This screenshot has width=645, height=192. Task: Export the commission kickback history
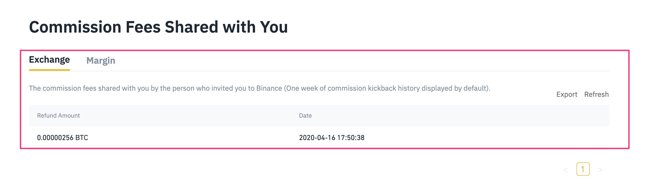pos(567,94)
